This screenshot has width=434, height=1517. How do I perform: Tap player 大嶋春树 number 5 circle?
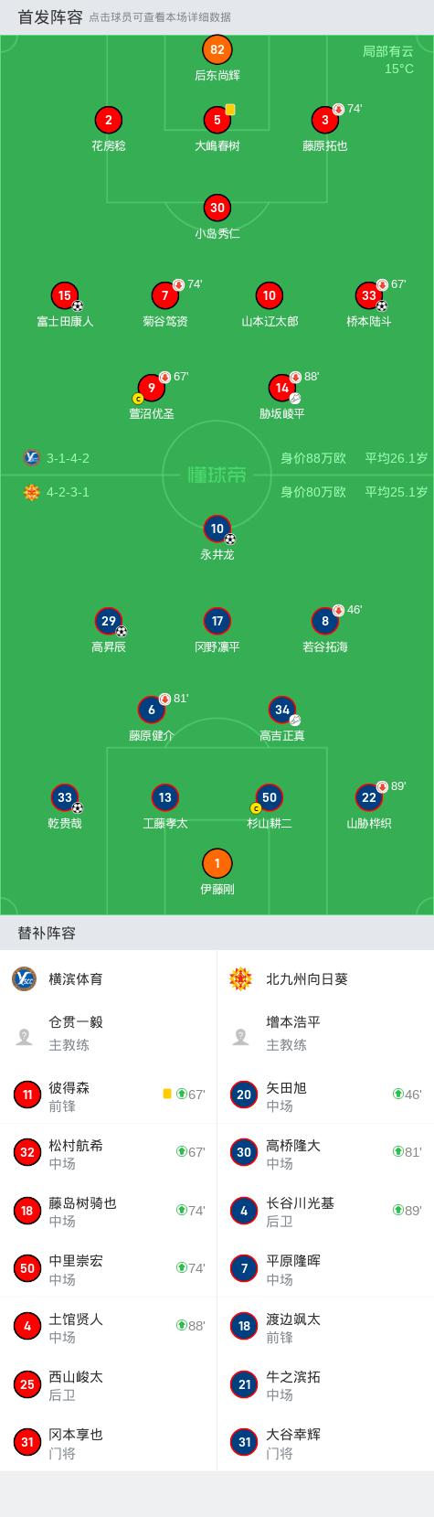coord(217,120)
